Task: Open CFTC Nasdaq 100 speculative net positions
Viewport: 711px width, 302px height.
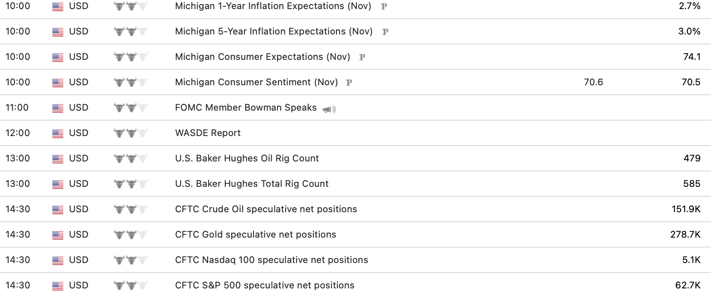Action: point(271,260)
